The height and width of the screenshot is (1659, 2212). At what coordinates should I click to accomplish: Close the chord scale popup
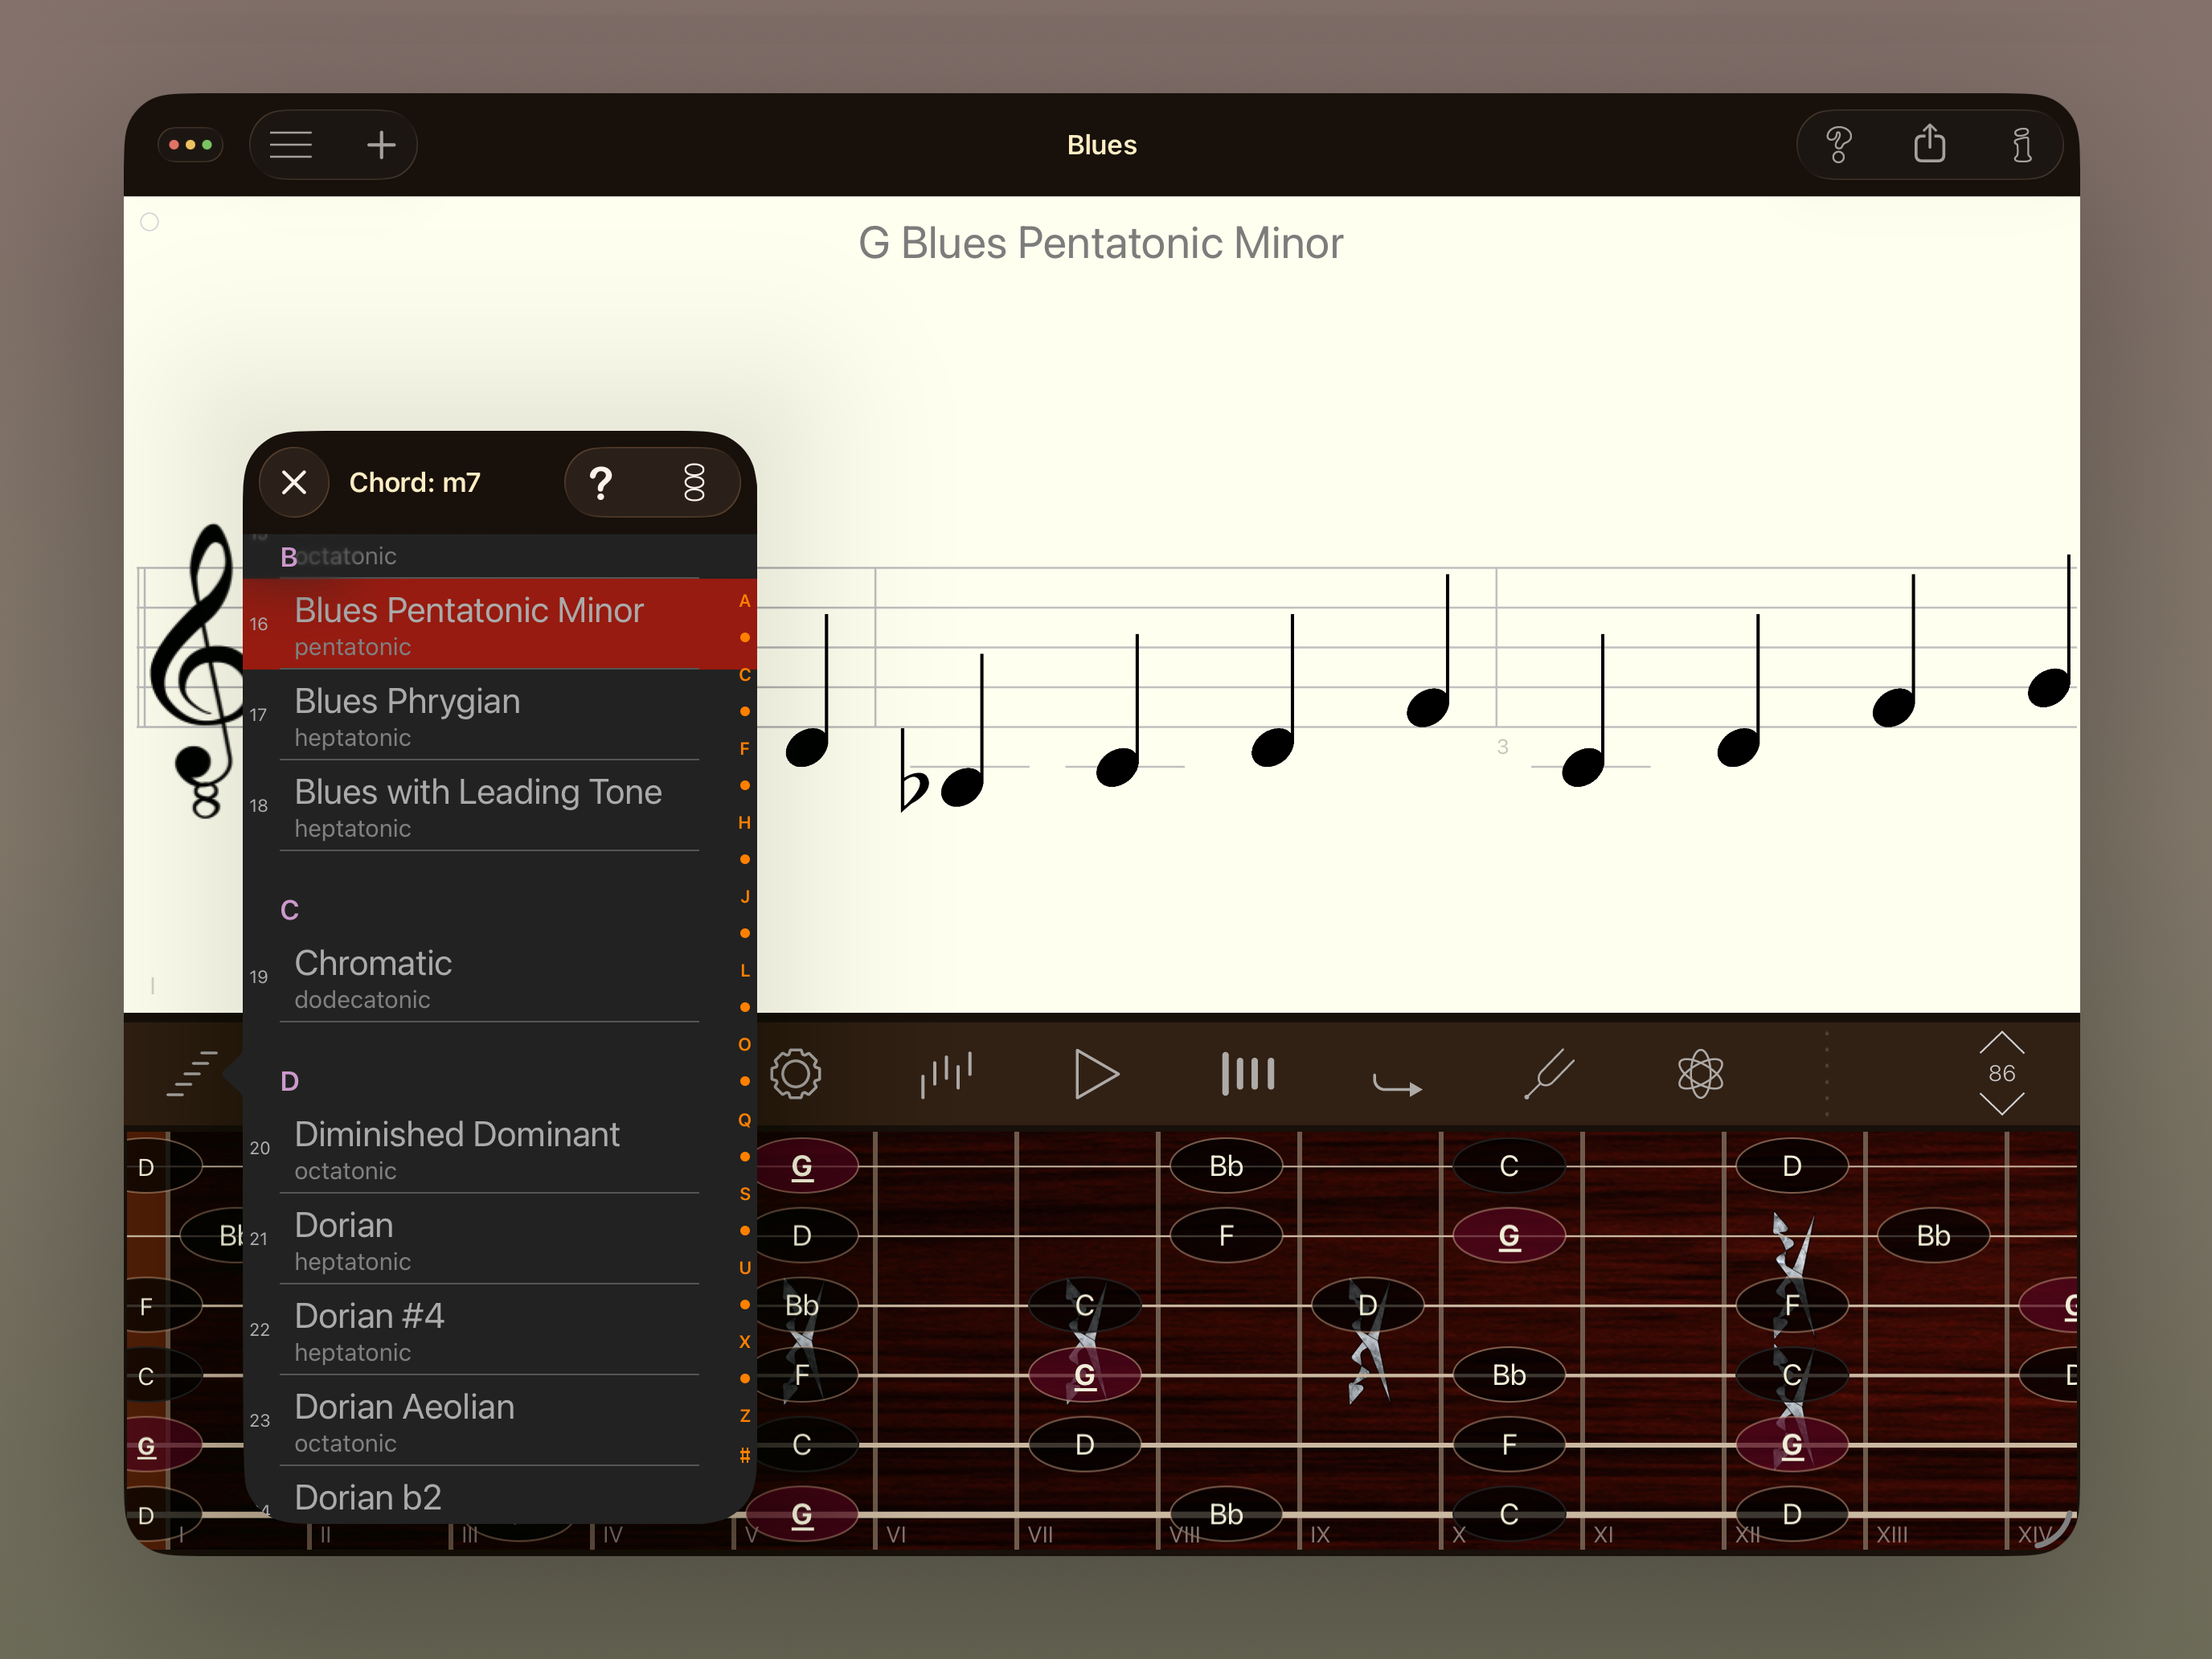pyautogui.click(x=294, y=483)
